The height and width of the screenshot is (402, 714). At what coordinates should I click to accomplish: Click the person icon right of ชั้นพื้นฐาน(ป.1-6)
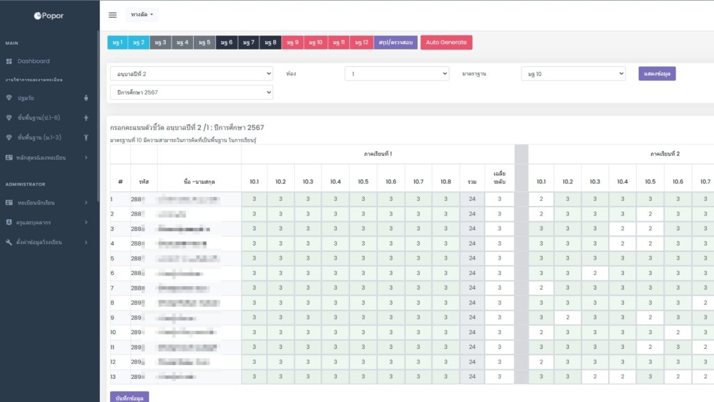(x=86, y=118)
